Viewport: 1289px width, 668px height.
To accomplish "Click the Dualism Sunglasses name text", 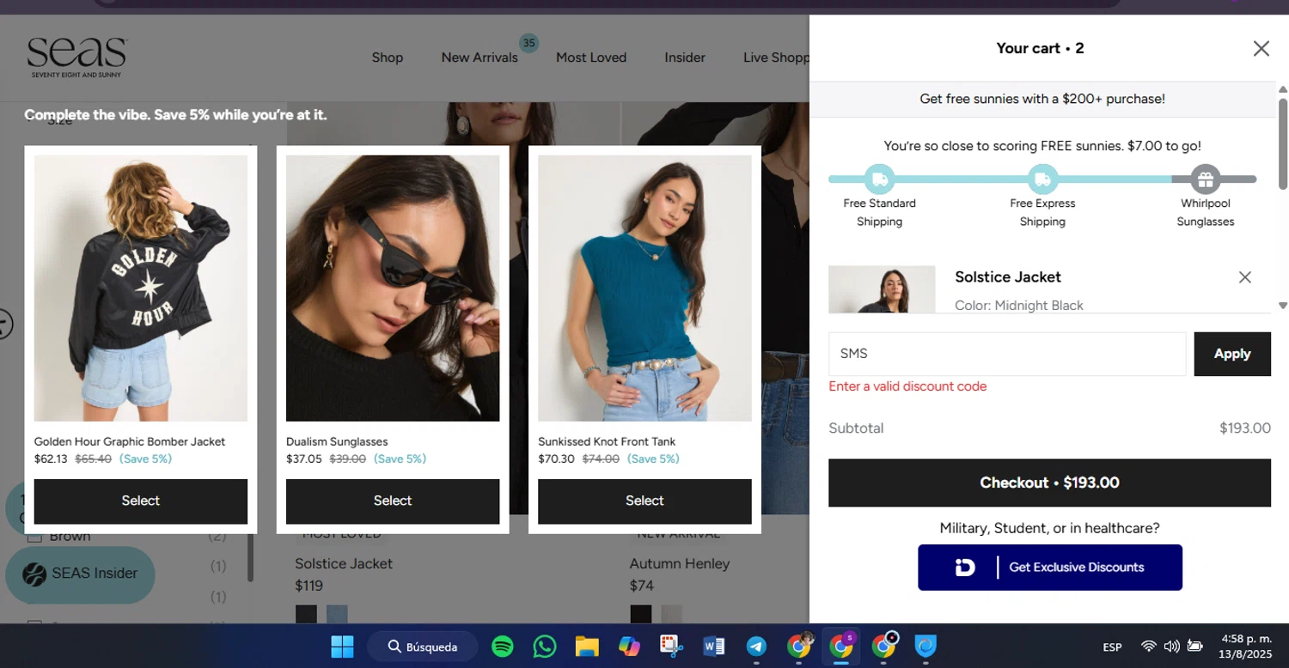I will coord(337,441).
